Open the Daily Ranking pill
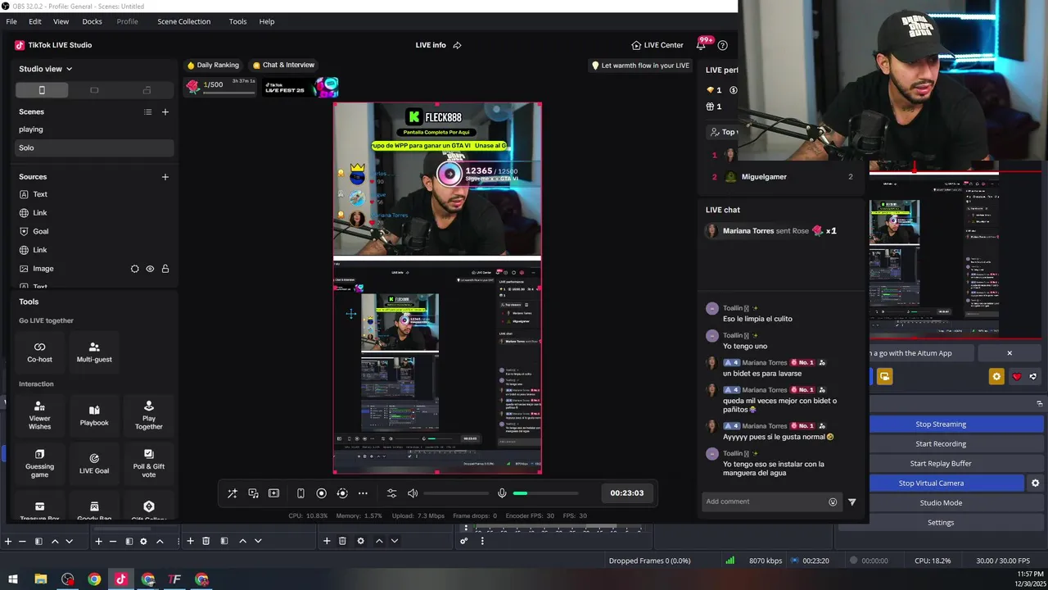Image resolution: width=1048 pixels, height=590 pixels. pyautogui.click(x=213, y=65)
